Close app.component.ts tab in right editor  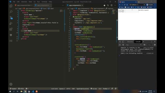[82, 5]
